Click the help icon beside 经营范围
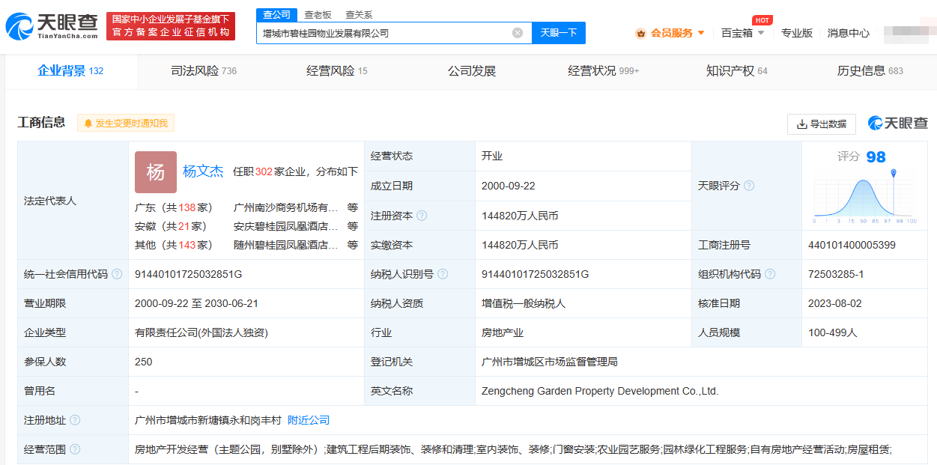This screenshot has height=465, width=937. (x=75, y=449)
